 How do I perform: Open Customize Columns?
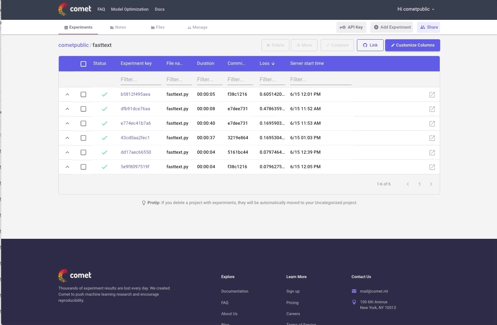pos(413,45)
